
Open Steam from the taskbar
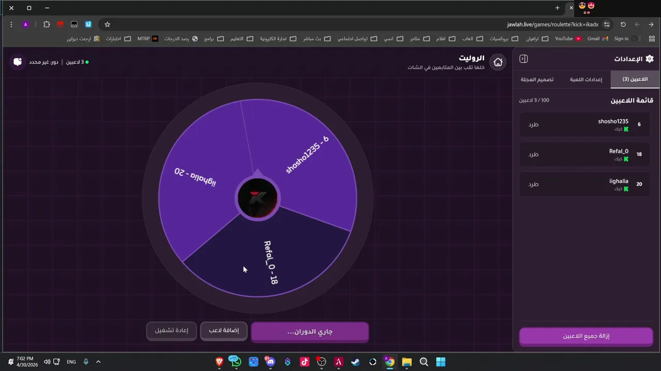[x=356, y=362]
